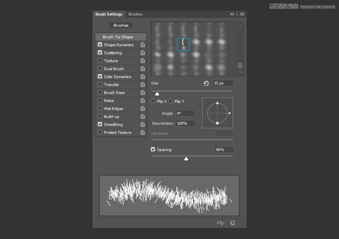Image resolution: width=339 pixels, height=239 pixels.
Task: Click the Angle input field
Action: pyautogui.click(x=185, y=114)
